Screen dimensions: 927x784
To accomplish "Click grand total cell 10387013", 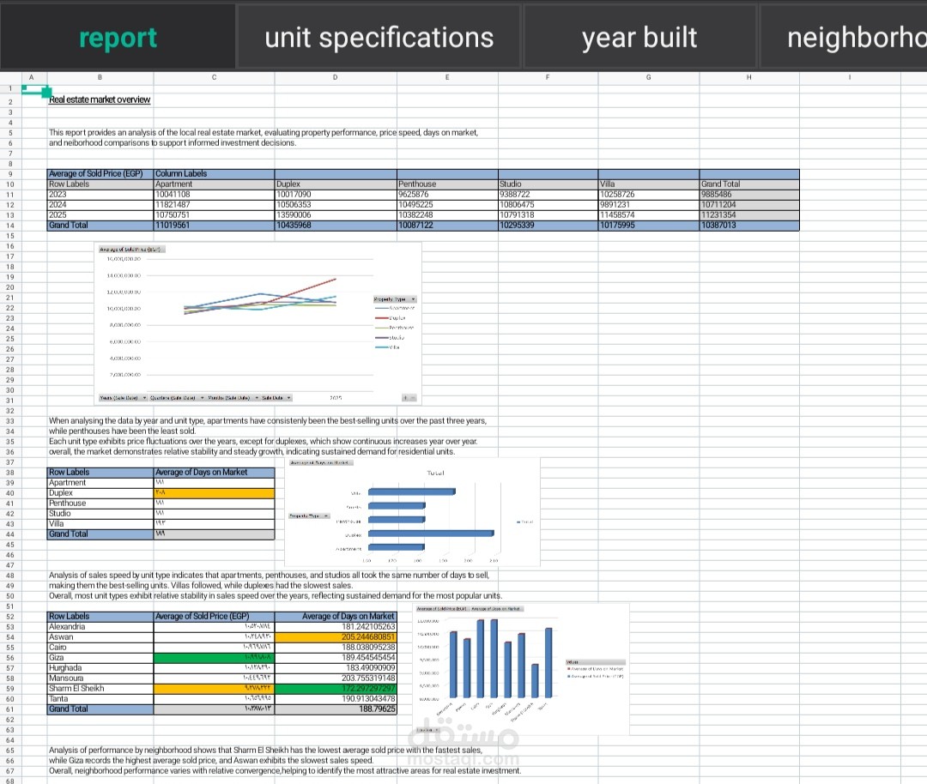I will click(749, 225).
